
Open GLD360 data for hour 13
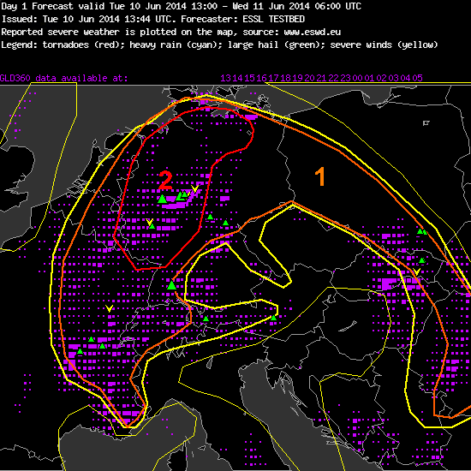(x=225, y=78)
